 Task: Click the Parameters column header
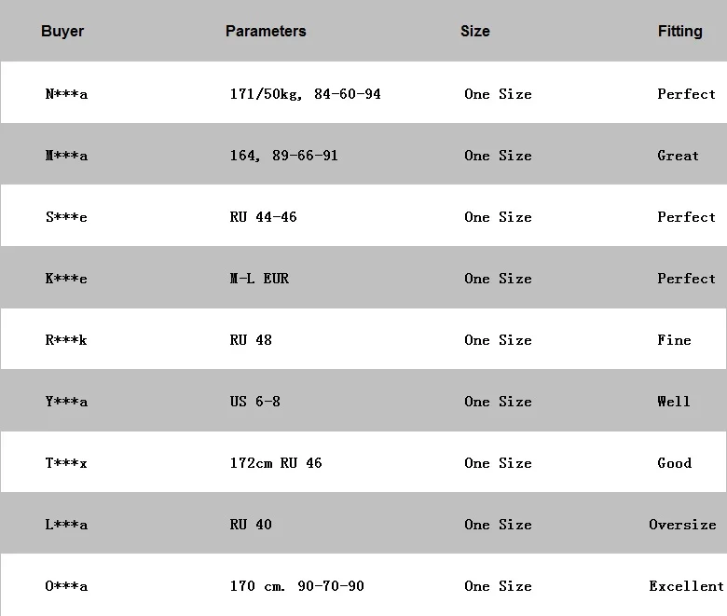(266, 31)
